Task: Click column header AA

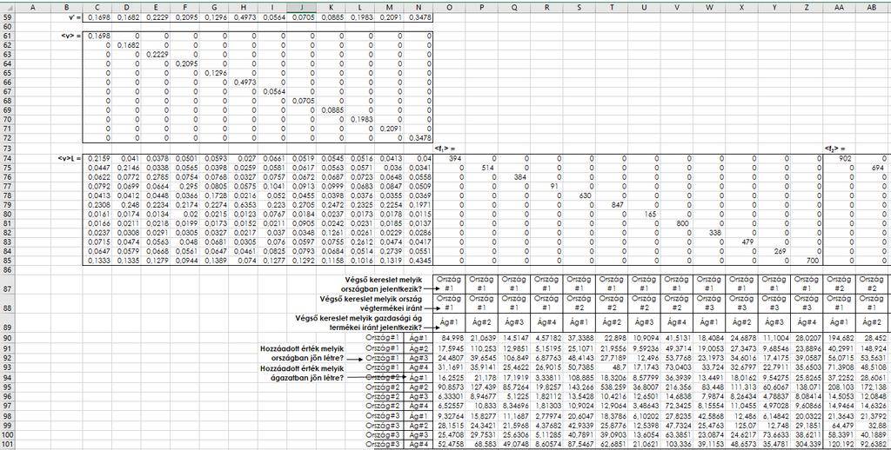Action: click(839, 7)
